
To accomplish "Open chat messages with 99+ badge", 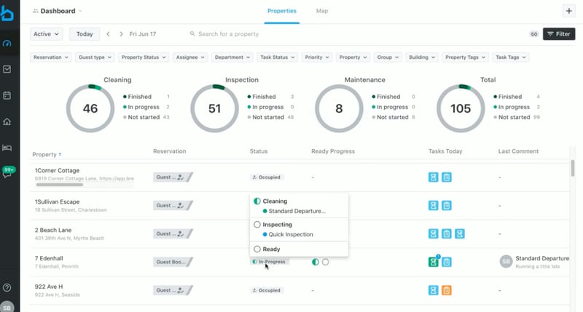I will [x=8, y=172].
